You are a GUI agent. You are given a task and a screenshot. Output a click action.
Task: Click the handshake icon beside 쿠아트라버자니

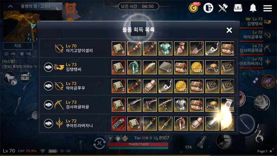tap(48, 123)
